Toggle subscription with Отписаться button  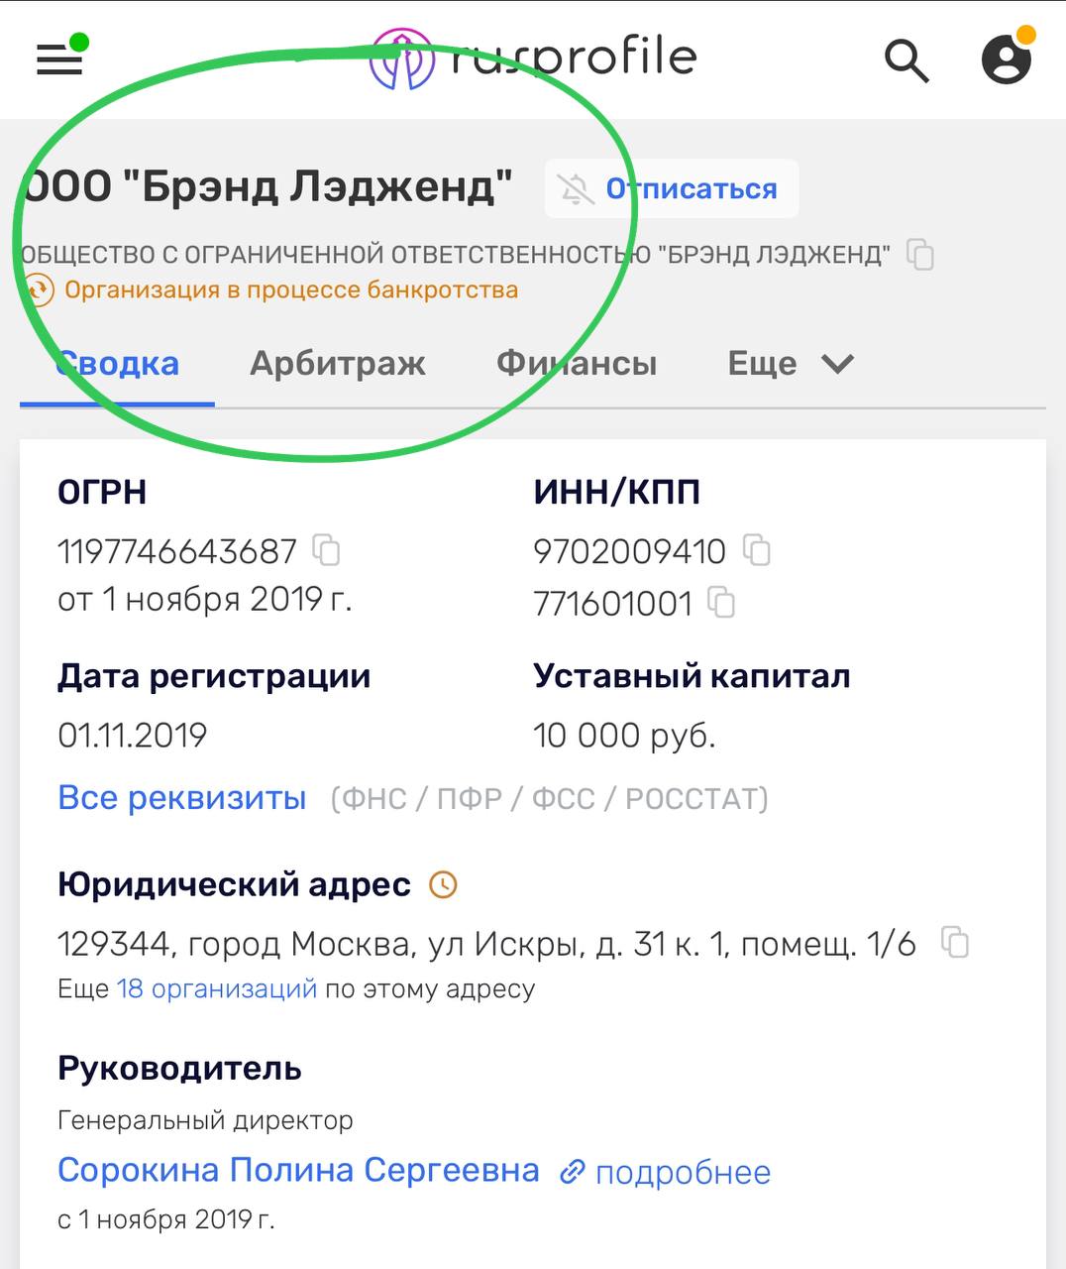point(672,188)
